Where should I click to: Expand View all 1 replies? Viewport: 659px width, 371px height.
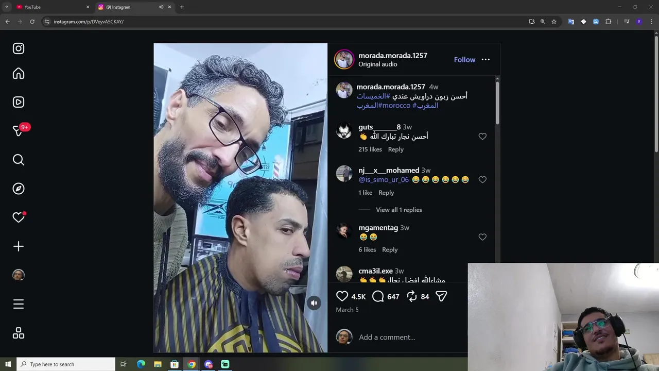pyautogui.click(x=399, y=210)
